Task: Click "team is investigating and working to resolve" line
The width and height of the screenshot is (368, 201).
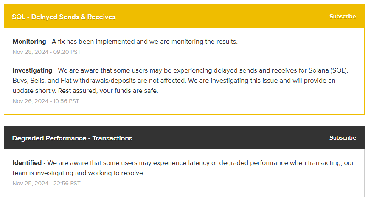Action: (x=79, y=173)
